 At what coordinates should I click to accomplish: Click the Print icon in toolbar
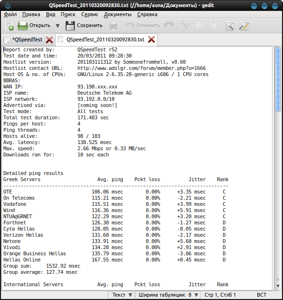113,26
